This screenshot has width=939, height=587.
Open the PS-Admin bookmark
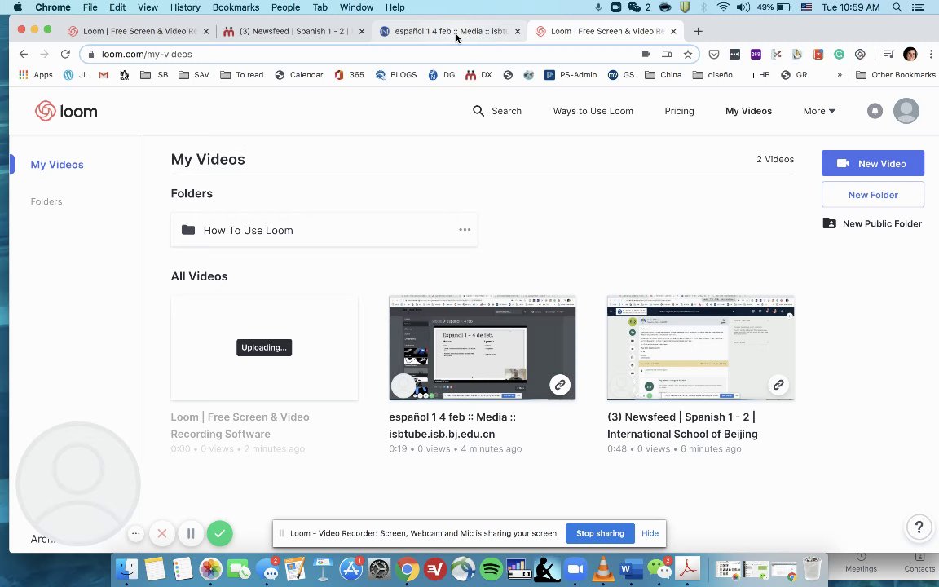coord(571,75)
